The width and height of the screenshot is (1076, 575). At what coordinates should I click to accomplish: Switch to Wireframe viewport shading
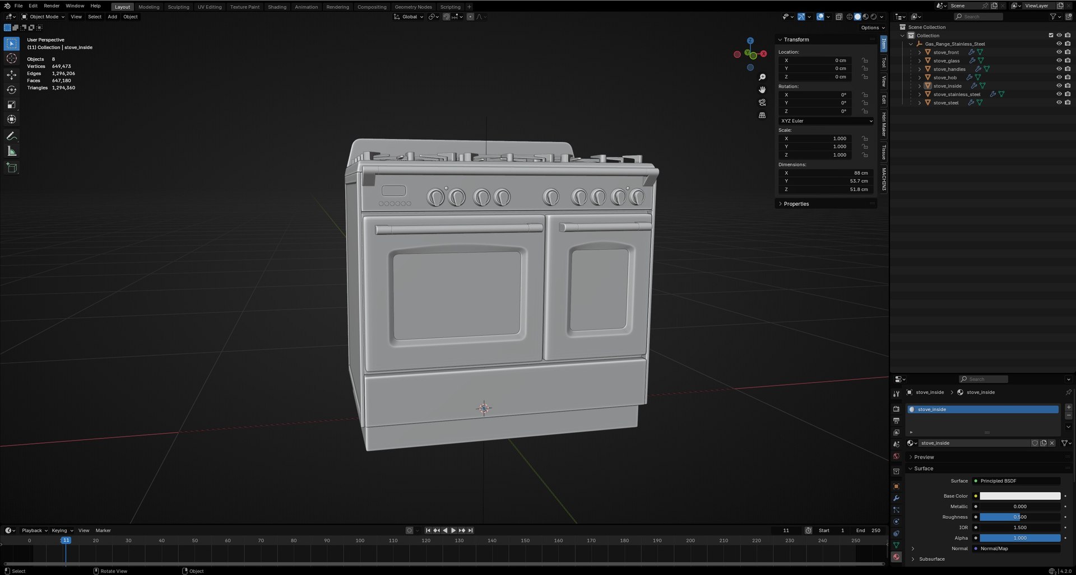tap(850, 17)
